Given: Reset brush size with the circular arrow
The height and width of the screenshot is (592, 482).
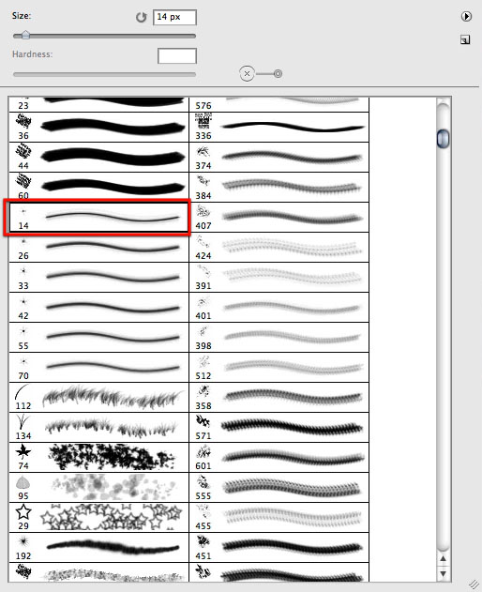Looking at the screenshot, I should tap(141, 18).
